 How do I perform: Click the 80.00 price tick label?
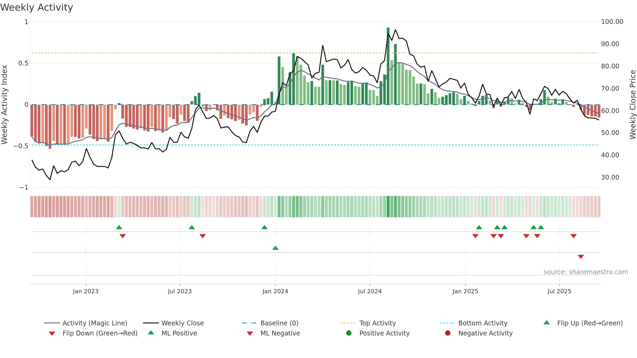(610, 66)
